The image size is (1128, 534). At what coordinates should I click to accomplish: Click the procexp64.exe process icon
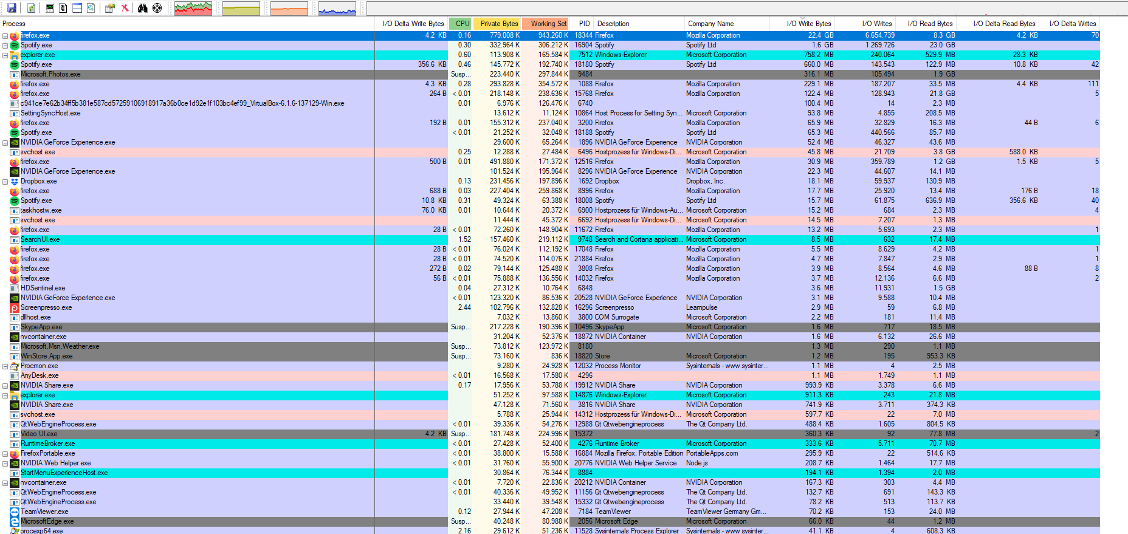(x=15, y=530)
